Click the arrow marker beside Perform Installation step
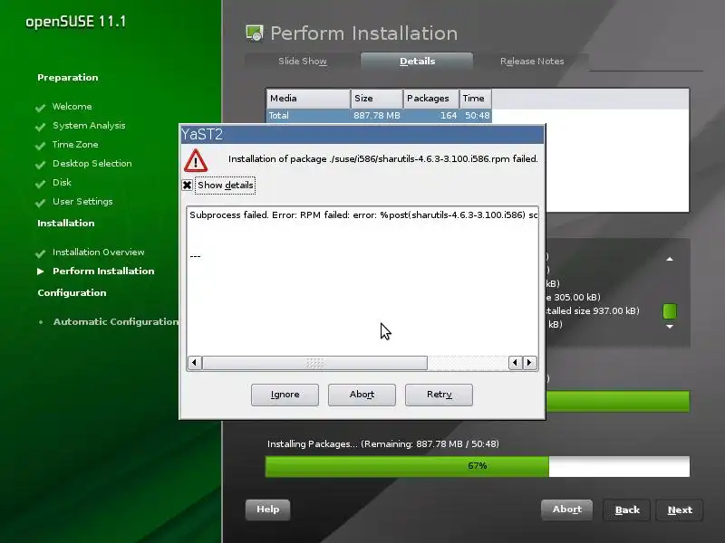 (x=41, y=271)
